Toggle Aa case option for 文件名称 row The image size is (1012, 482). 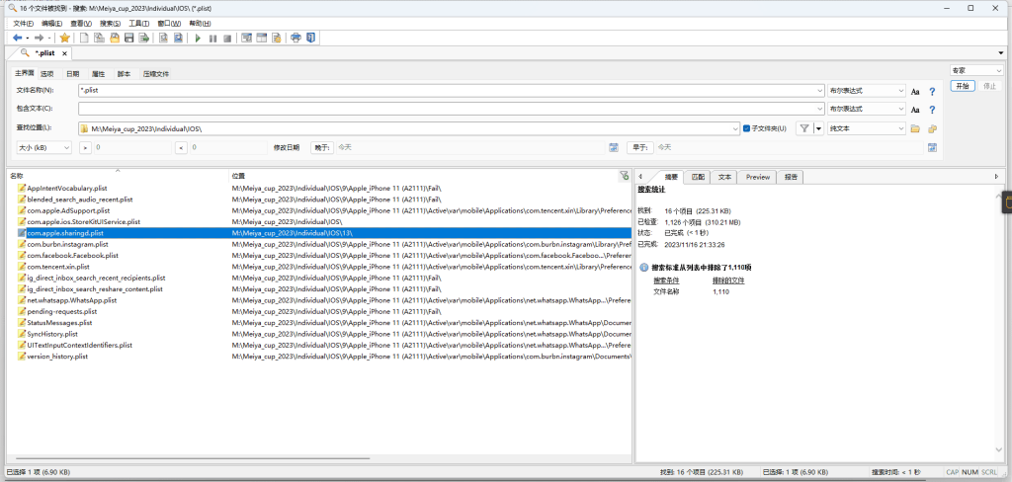click(915, 91)
